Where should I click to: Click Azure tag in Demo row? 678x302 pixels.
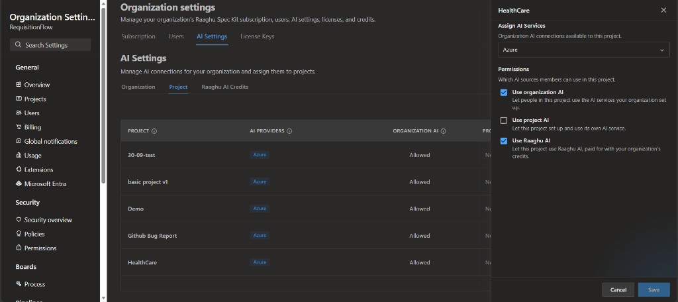pos(260,208)
